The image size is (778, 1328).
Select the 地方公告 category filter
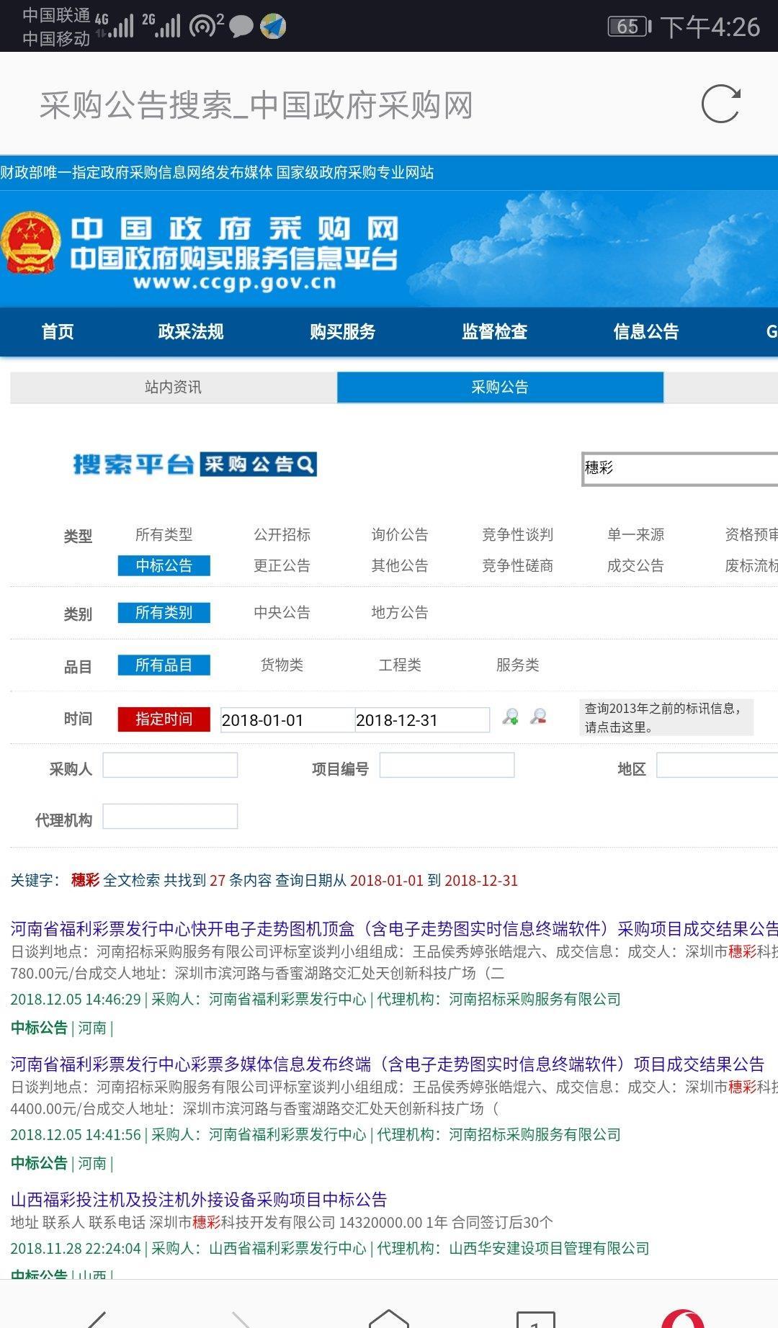400,612
